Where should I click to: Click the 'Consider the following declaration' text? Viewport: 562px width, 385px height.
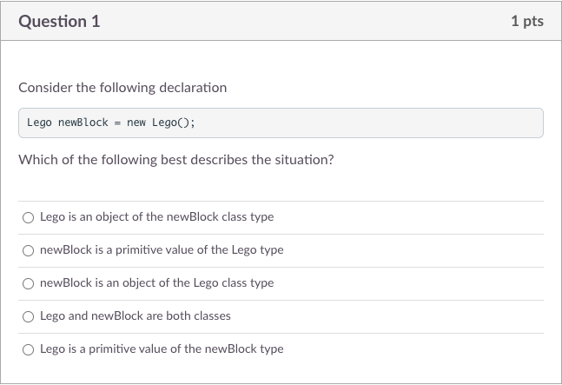[x=122, y=88]
